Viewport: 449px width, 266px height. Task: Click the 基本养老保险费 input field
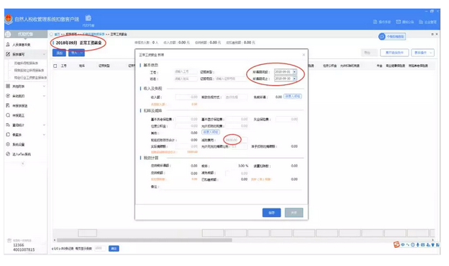click(187, 119)
